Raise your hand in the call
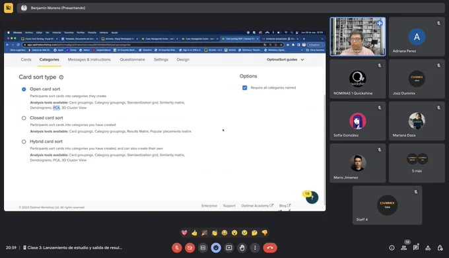 point(242,247)
